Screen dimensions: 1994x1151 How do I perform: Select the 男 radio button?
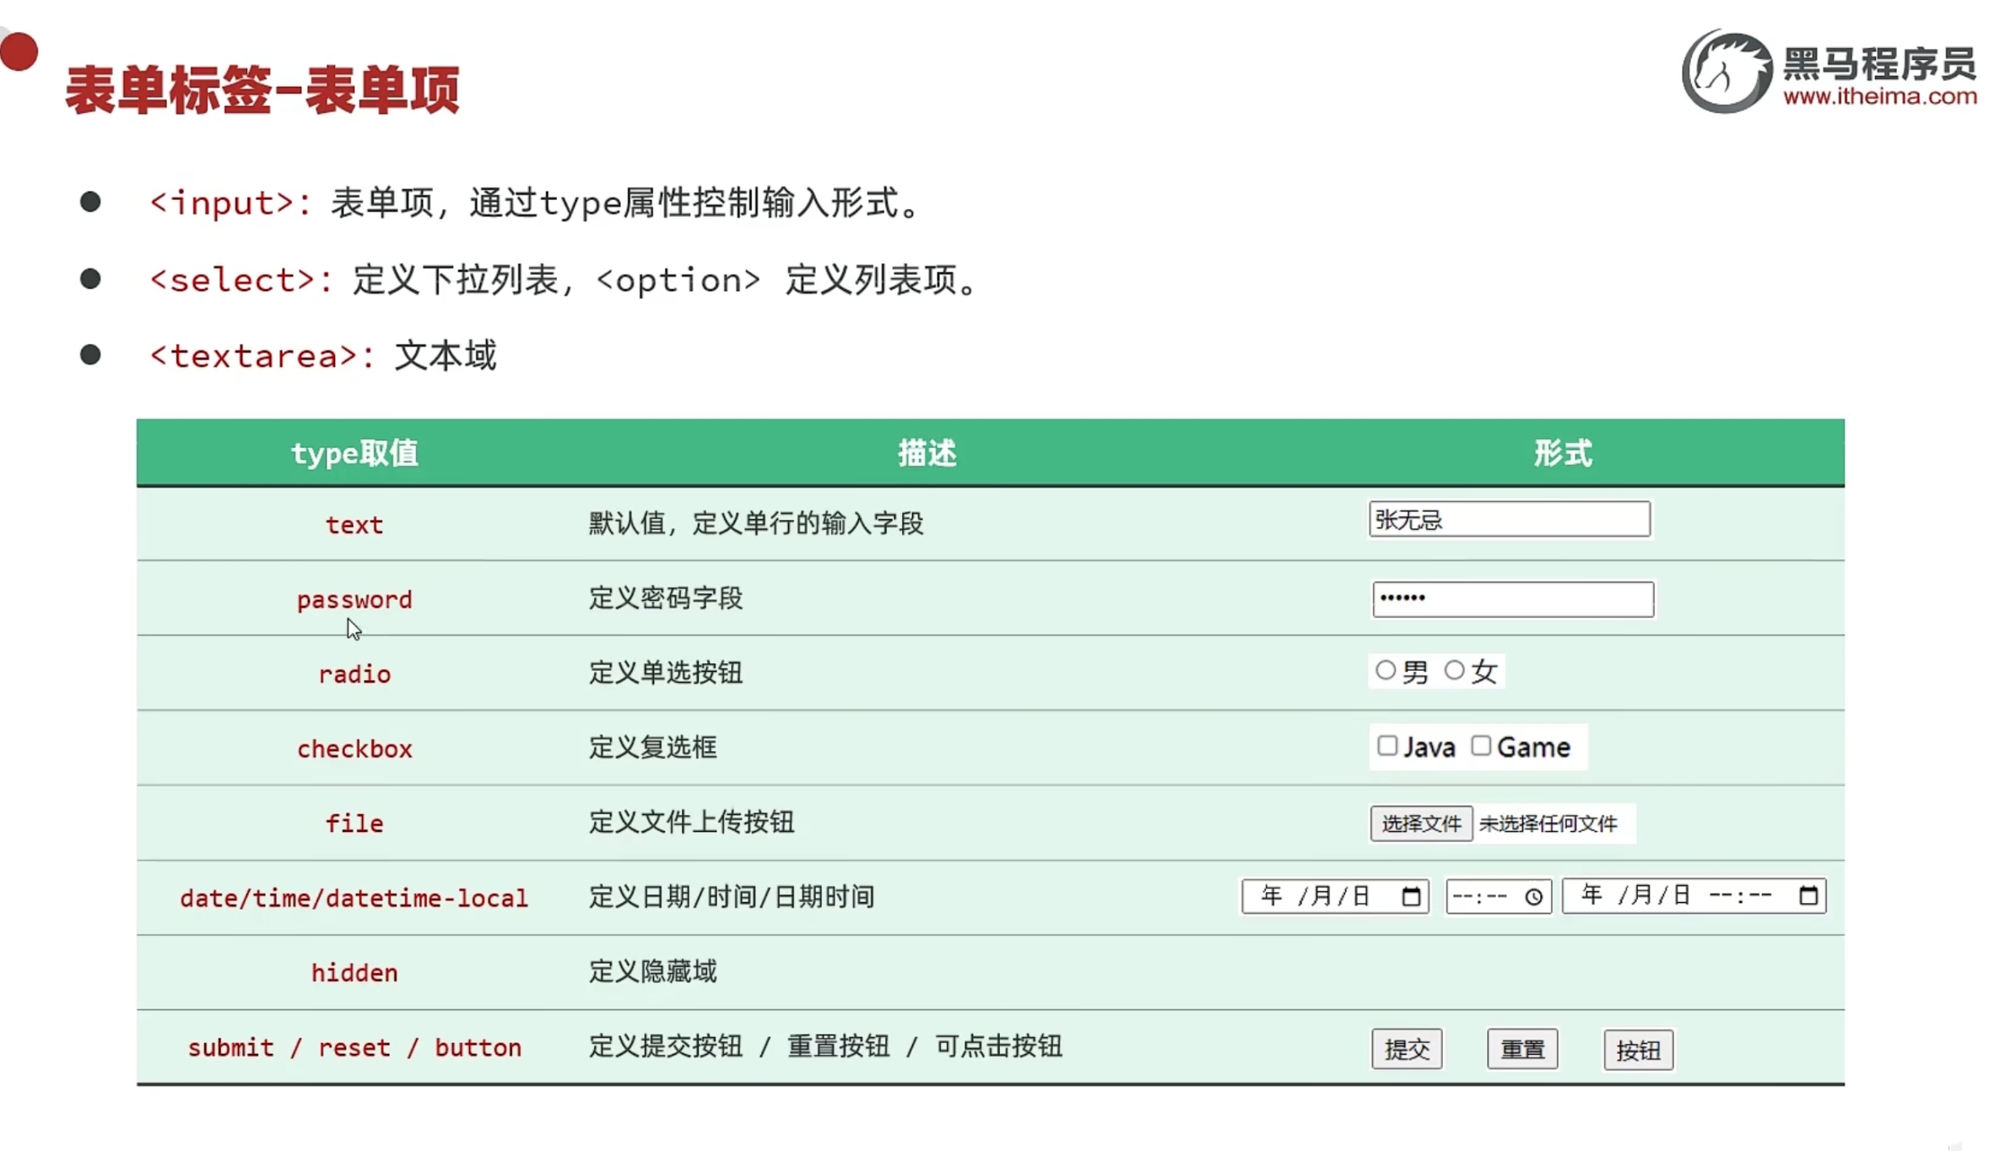1385,671
